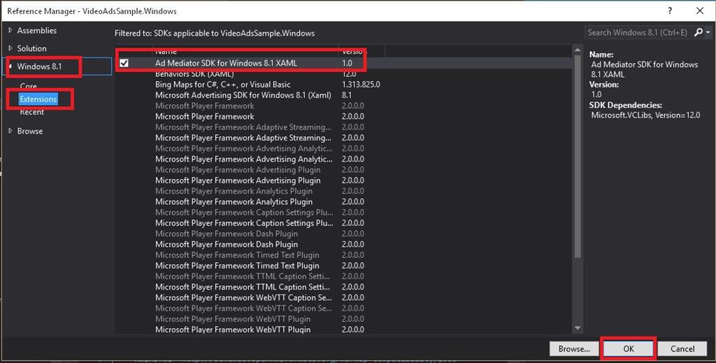Focus the Search Windows 8.1 field
This screenshot has width=716, height=363.
click(638, 32)
